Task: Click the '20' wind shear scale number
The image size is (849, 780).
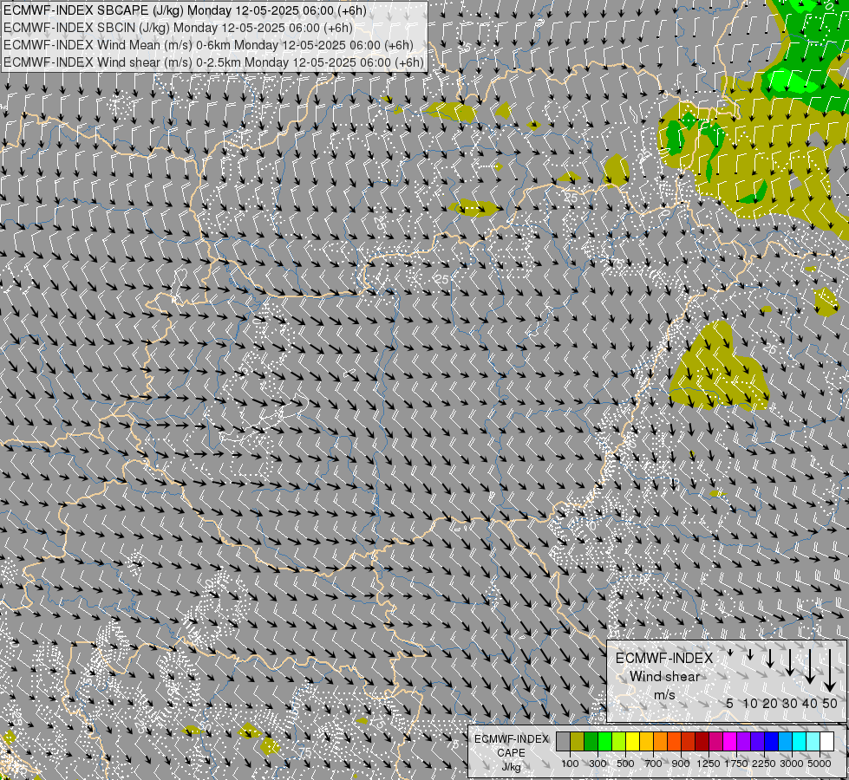Action: [x=770, y=703]
